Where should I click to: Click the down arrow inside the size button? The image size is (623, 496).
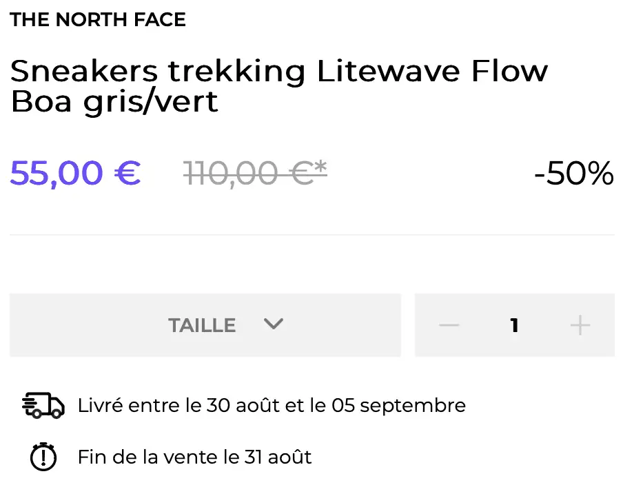pyautogui.click(x=274, y=324)
